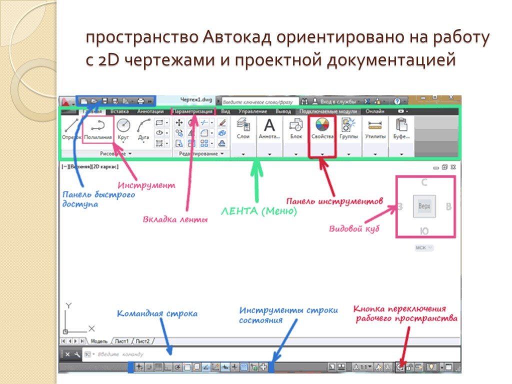Select the Отрезок line tool
This screenshot has width=512, height=384.
(x=70, y=129)
